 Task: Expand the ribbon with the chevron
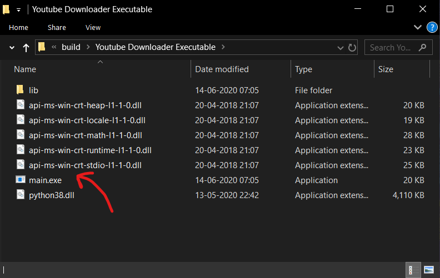(x=418, y=27)
